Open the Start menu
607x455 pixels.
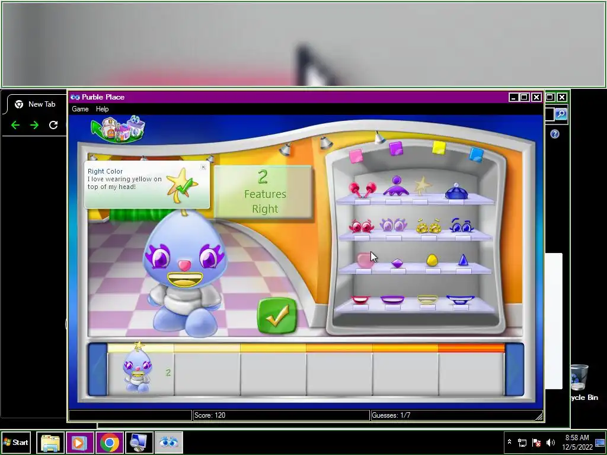tap(15, 442)
